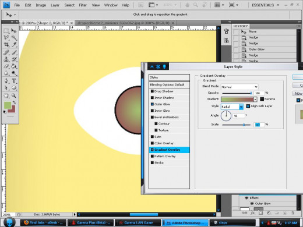The width and height of the screenshot is (303, 227).
Task: Select the Rectangular Marquee tool
Action: [x=6, y=31]
